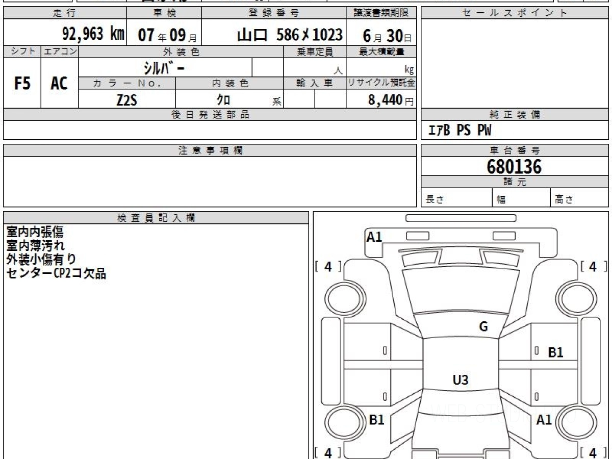This screenshot has height=459, width=612.
Task: Click the 車台番号 header
Action: (x=515, y=150)
